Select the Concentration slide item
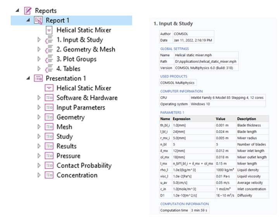The width and height of the screenshot is (279, 218). [x=77, y=175]
